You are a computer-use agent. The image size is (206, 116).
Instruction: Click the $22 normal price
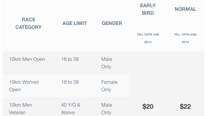(x=185, y=106)
